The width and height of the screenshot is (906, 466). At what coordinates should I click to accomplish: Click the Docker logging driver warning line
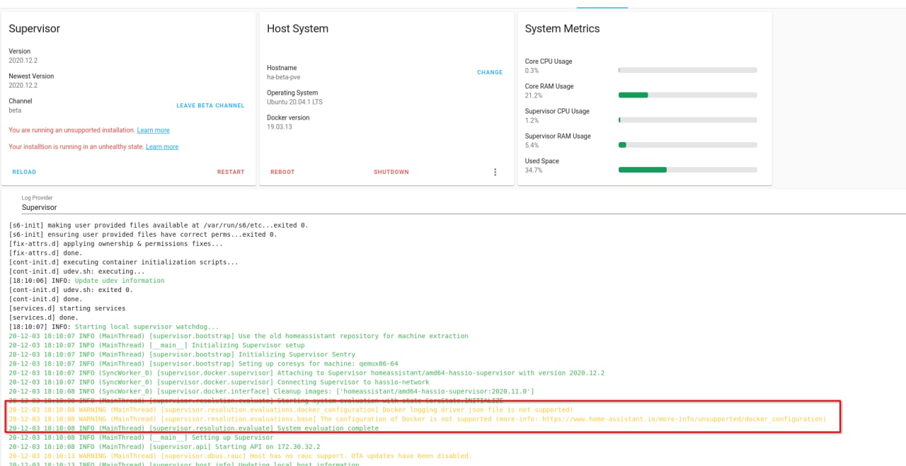(290, 410)
